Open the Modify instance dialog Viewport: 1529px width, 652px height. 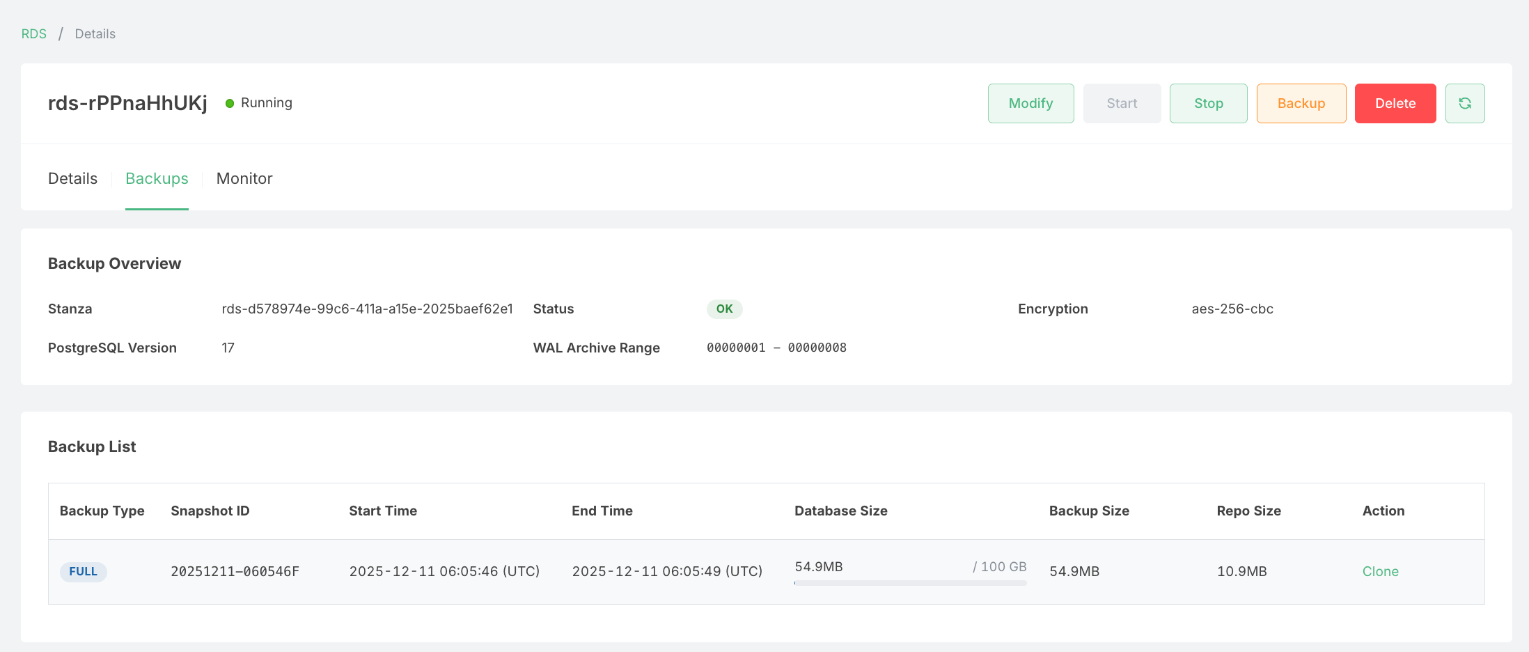pos(1030,103)
